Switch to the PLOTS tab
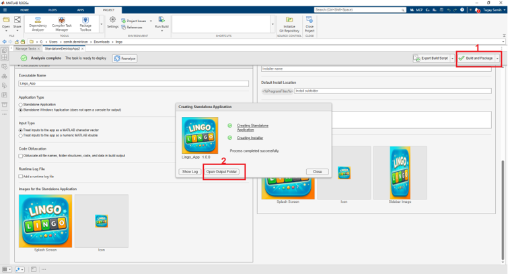 (52, 10)
